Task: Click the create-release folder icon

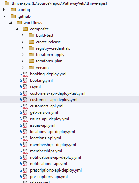Action: 32,42
